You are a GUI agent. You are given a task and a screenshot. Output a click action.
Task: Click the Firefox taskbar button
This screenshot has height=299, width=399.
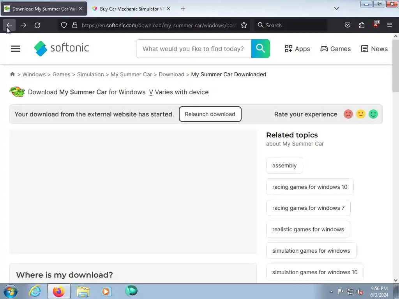[x=59, y=291]
